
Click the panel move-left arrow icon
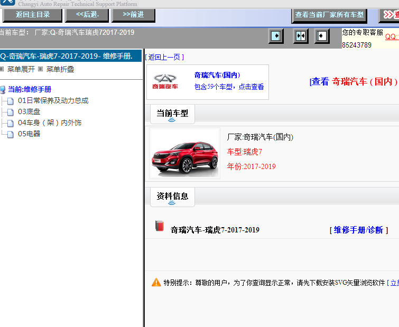(322, 36)
